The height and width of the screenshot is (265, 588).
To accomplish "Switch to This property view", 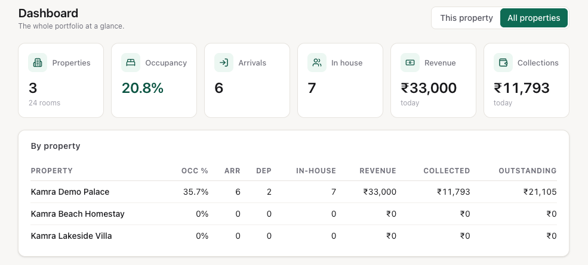I will tap(466, 18).
